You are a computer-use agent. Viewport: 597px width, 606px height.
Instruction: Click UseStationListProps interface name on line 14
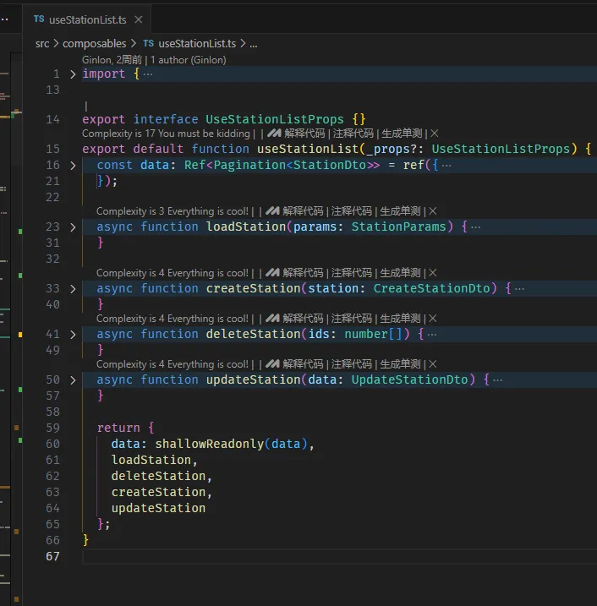pos(275,119)
